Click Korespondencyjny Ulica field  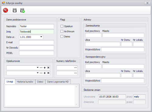pos(103,75)
